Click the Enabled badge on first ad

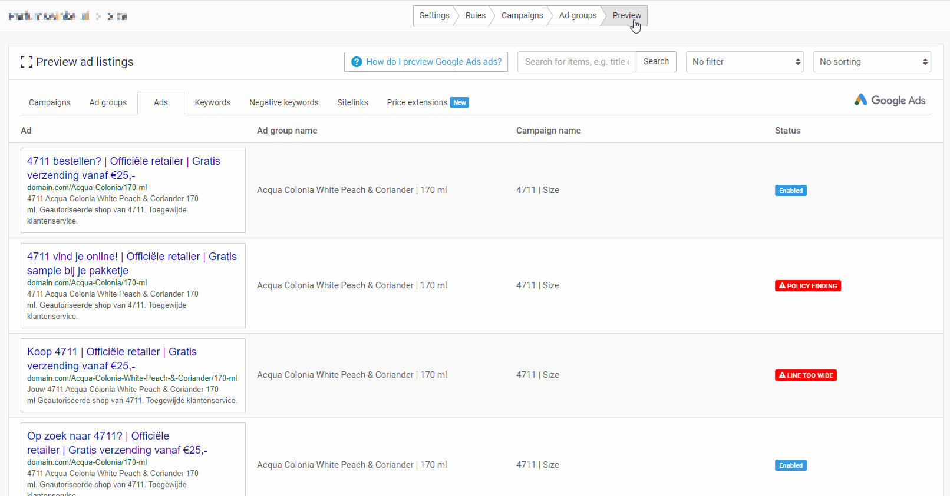(x=790, y=191)
